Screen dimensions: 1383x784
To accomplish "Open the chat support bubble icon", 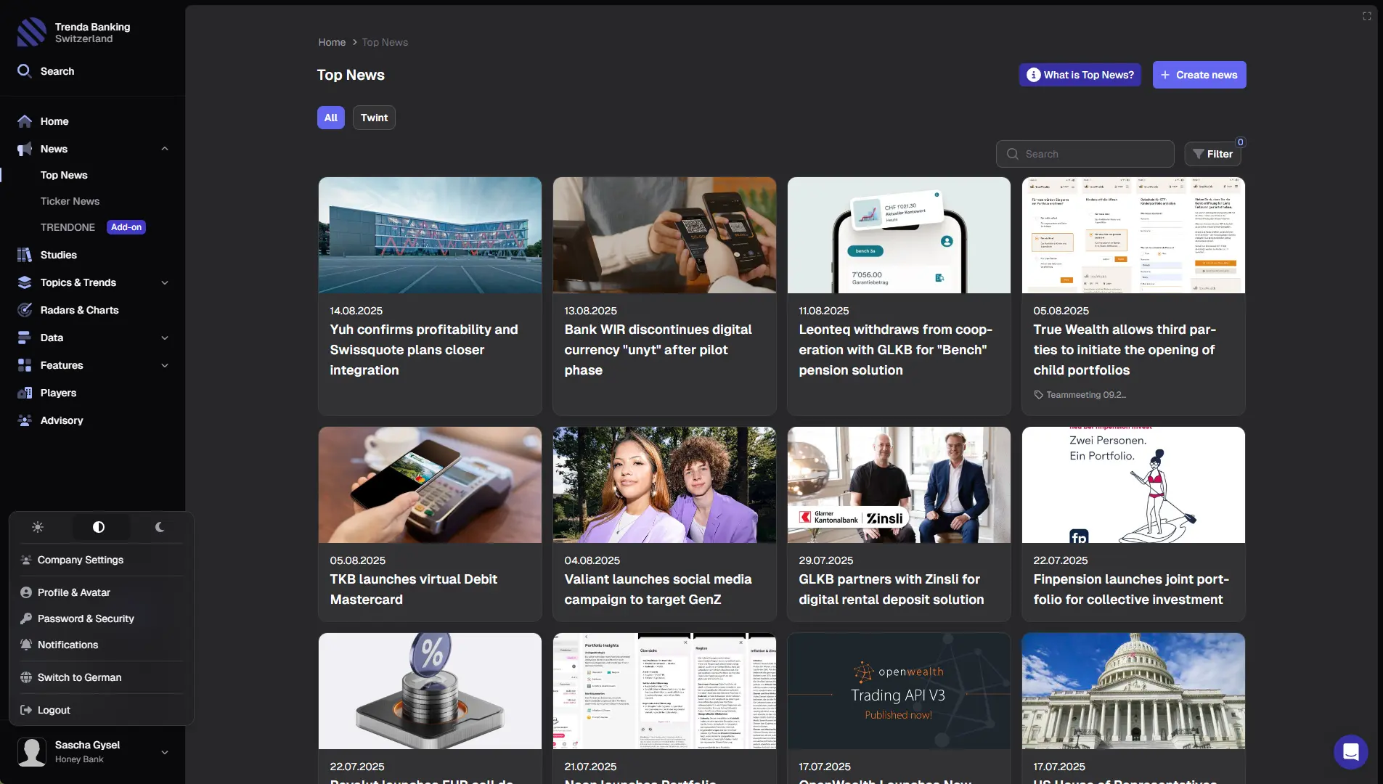I will (x=1350, y=751).
